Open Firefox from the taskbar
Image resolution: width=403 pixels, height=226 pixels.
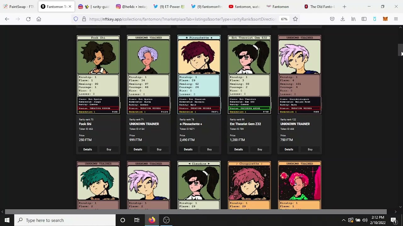pyautogui.click(x=152, y=220)
